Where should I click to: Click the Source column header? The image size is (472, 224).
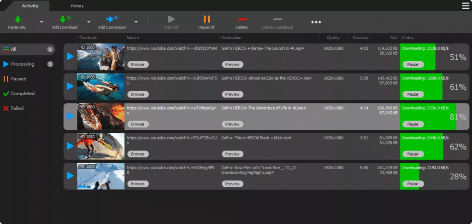point(133,38)
